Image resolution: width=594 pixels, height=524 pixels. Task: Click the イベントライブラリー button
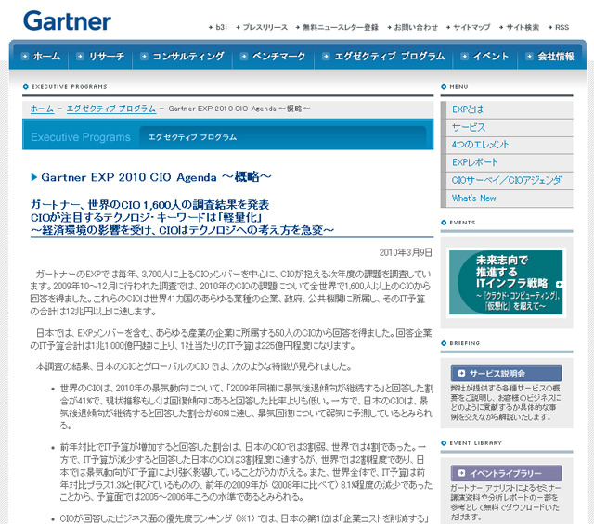click(507, 473)
